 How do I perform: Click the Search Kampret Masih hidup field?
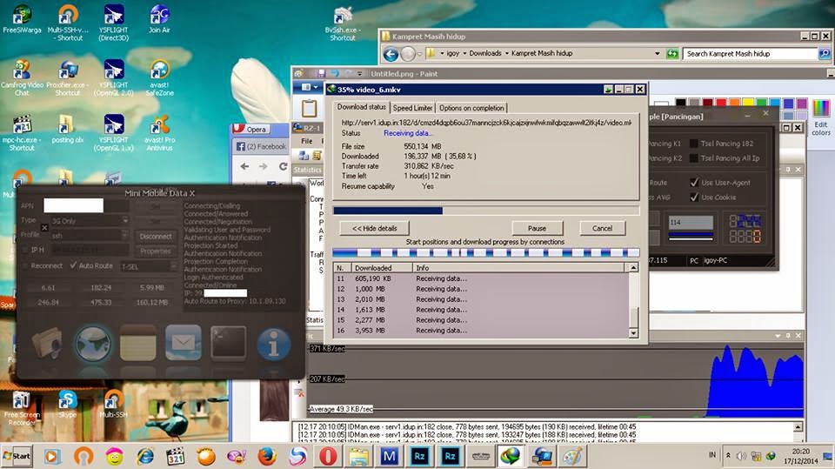click(751, 54)
